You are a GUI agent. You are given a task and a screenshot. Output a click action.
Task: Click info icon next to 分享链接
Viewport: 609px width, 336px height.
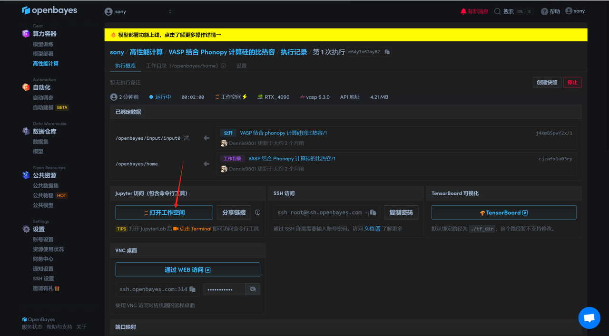point(257,212)
